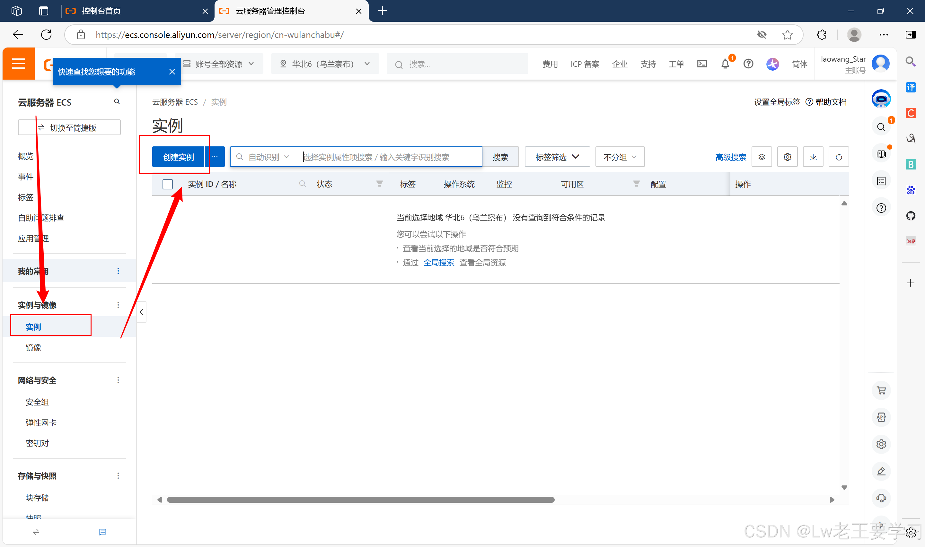
Task: Refresh the browser page
Action: point(46,35)
